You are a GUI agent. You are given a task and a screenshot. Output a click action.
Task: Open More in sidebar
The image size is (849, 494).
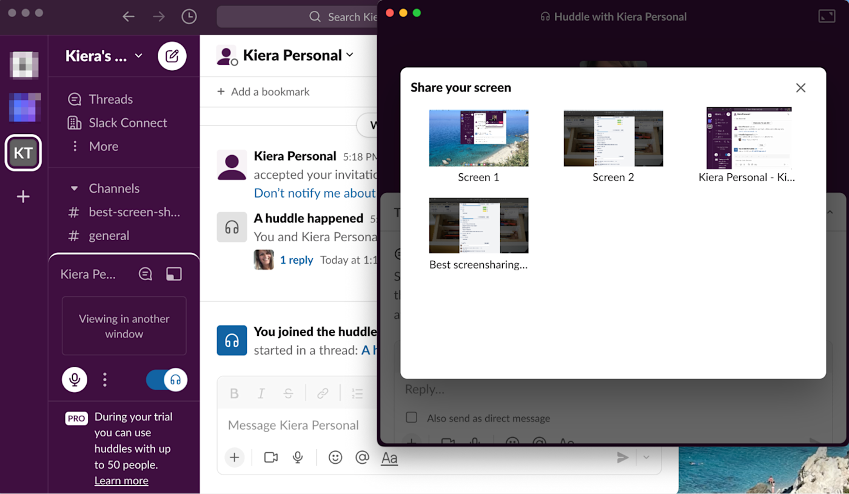coord(103,146)
